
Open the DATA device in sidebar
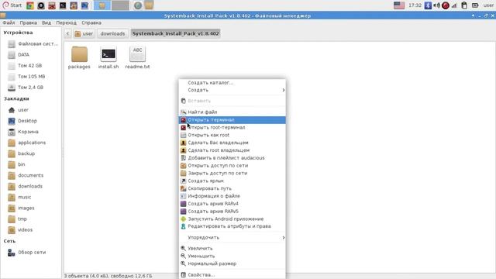pyautogui.click(x=19, y=55)
